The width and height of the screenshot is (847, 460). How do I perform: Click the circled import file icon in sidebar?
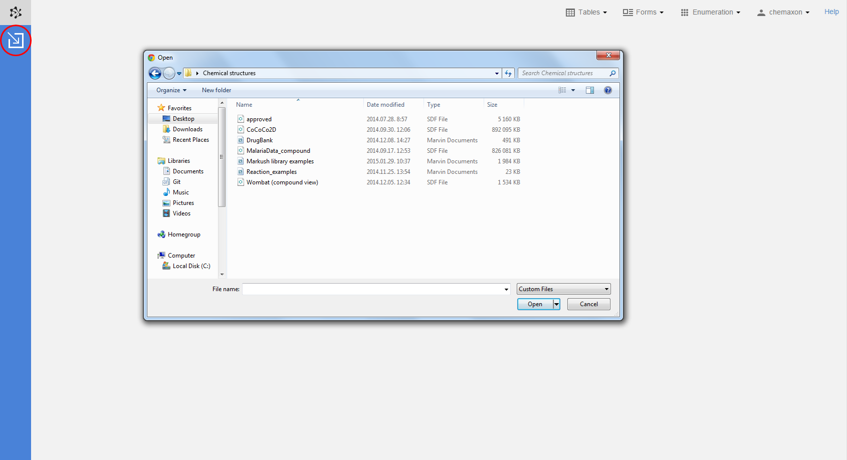coord(16,40)
